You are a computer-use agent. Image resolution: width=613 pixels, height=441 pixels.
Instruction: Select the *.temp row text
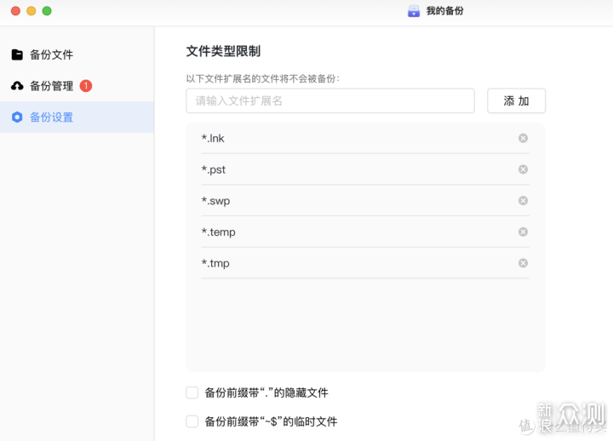tap(219, 232)
